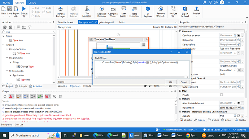Screen dimensions: 249x139
Task: Open Manage Packages
Action: point(61,12)
